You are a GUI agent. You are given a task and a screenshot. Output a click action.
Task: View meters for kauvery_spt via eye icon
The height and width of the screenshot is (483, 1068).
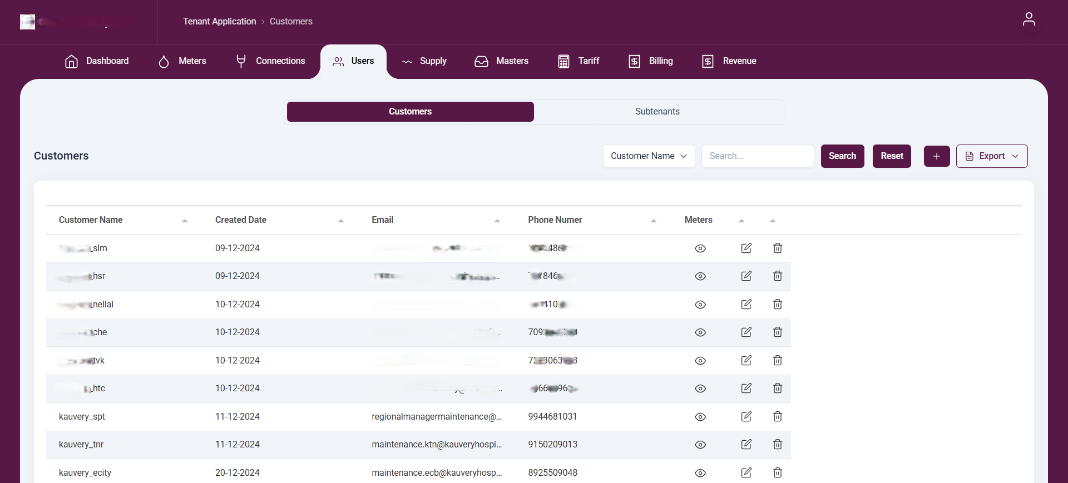pyautogui.click(x=700, y=417)
